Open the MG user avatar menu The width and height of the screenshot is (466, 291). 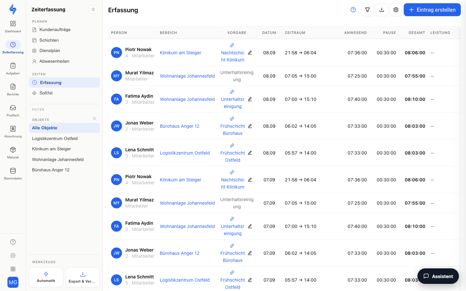click(13, 282)
